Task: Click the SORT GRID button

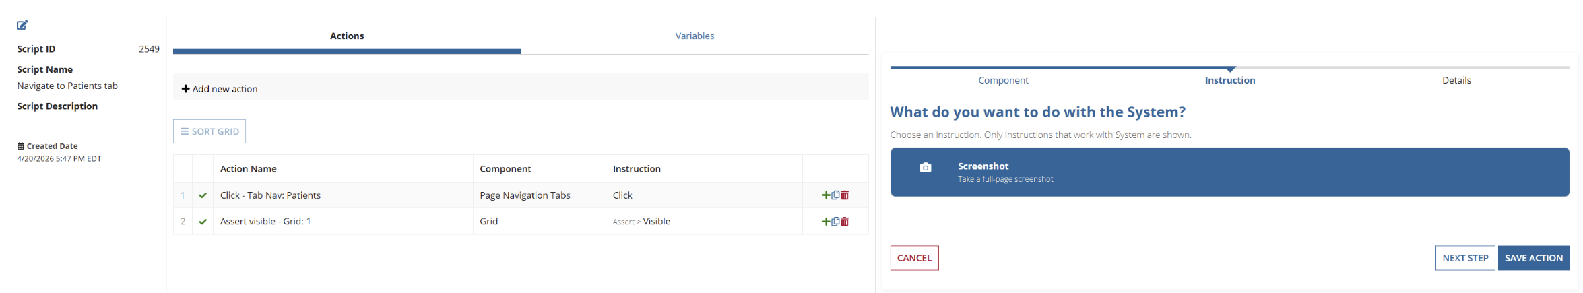Action: pos(209,131)
